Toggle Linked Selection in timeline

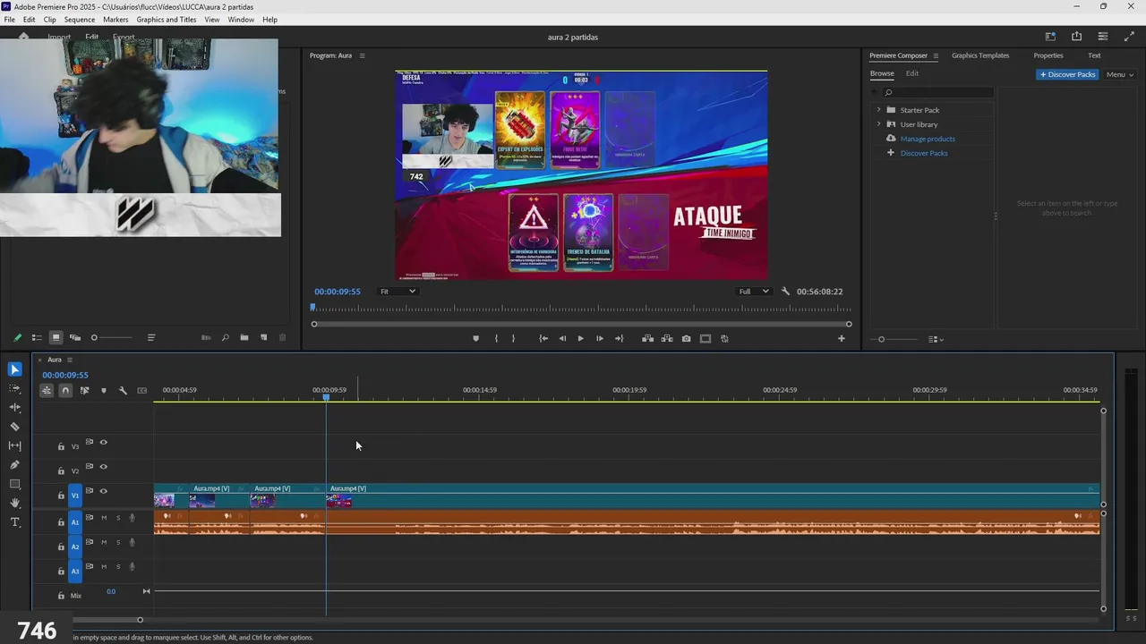click(x=84, y=390)
